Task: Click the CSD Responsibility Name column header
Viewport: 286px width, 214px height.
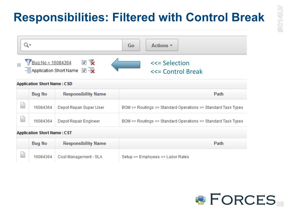Action: 84,94
